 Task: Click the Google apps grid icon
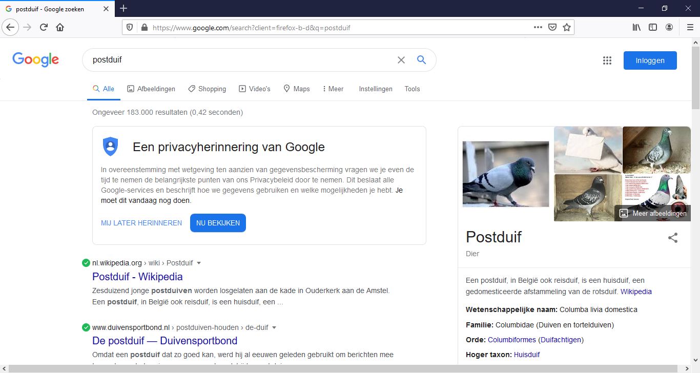tap(607, 60)
